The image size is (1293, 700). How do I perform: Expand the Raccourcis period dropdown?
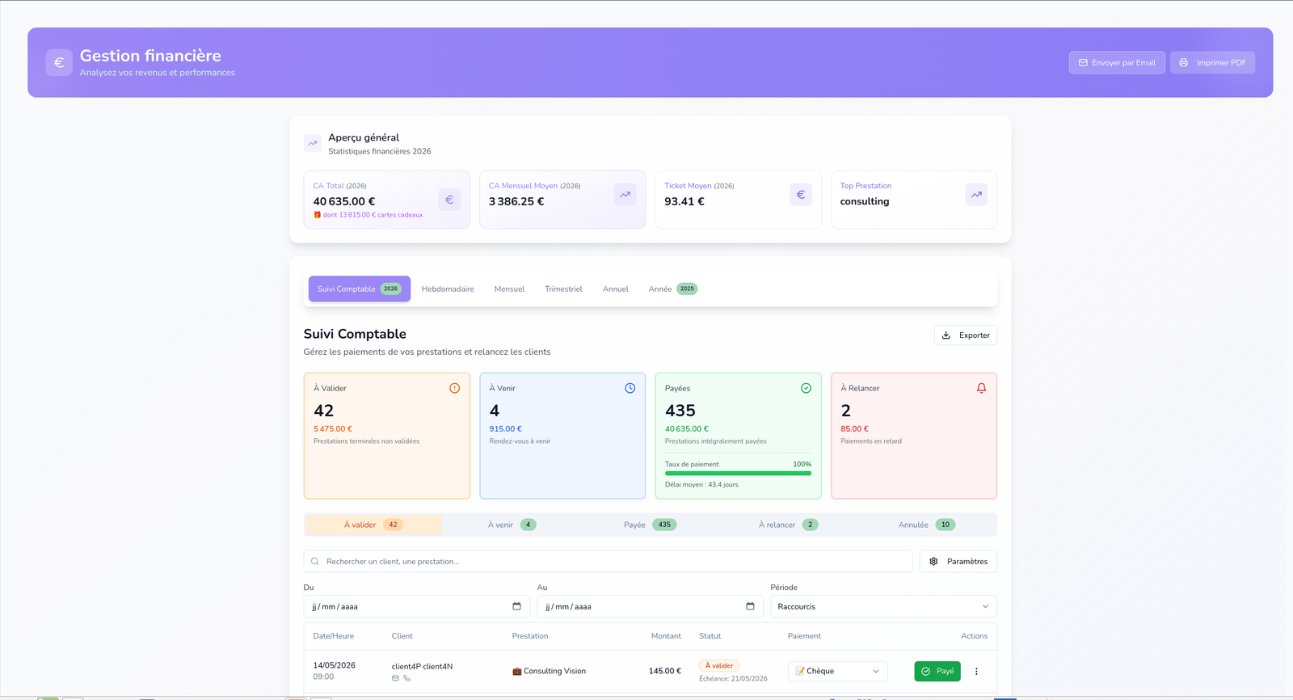(x=883, y=606)
